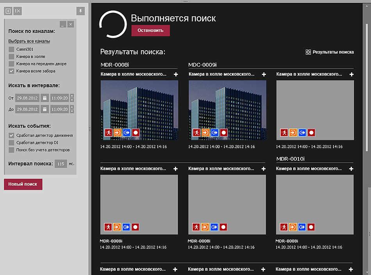Edit the From date field 29.08.2012

pos(27,98)
